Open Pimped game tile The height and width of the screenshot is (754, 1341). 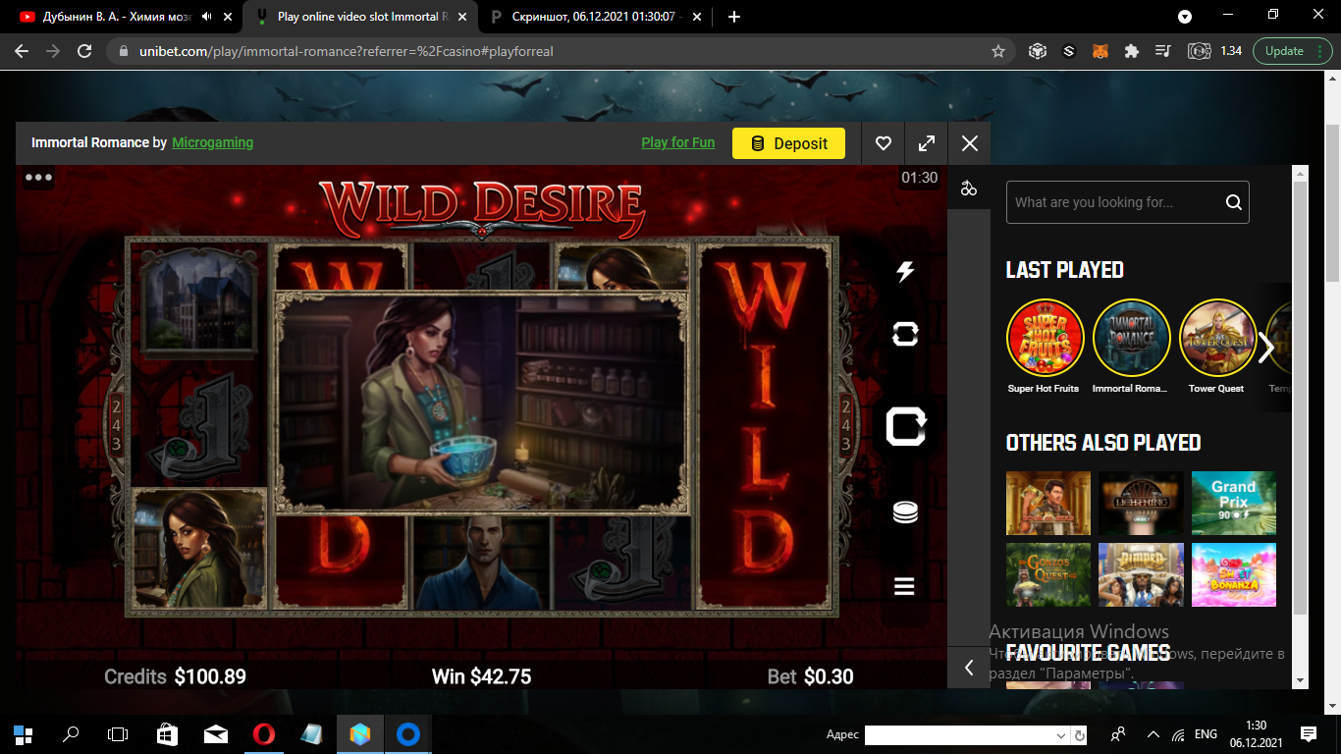[1141, 575]
